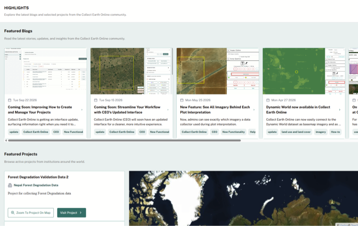Click calendar icon beside Mon May 25 2026

pos(182,100)
